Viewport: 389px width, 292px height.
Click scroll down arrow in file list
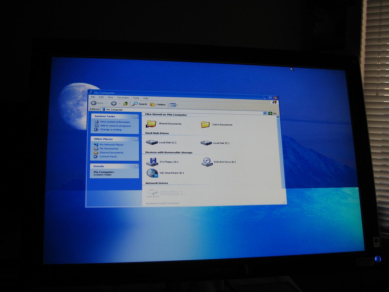(x=284, y=202)
